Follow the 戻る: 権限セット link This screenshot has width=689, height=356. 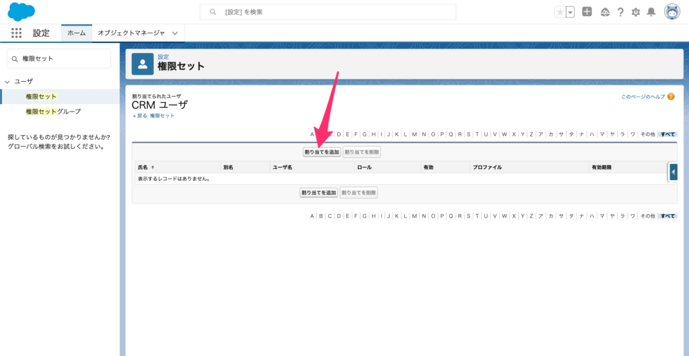click(x=154, y=116)
